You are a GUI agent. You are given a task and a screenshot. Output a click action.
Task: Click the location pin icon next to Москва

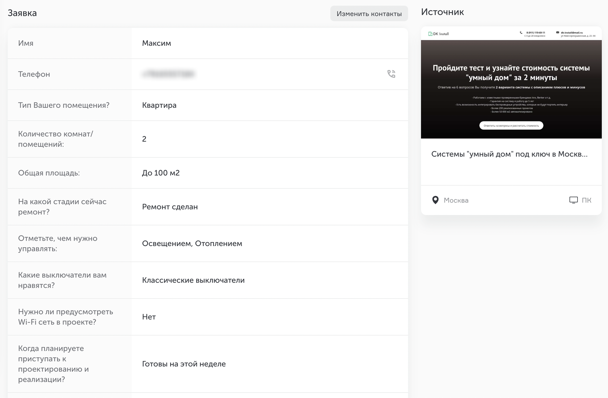pos(435,200)
